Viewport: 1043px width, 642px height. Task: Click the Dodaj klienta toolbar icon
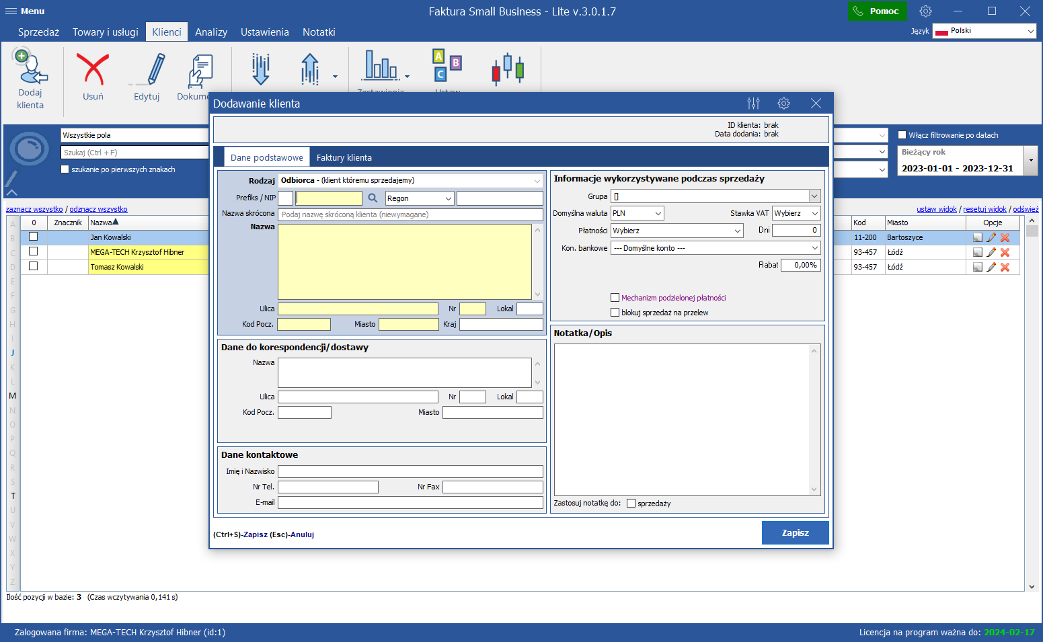(x=30, y=78)
